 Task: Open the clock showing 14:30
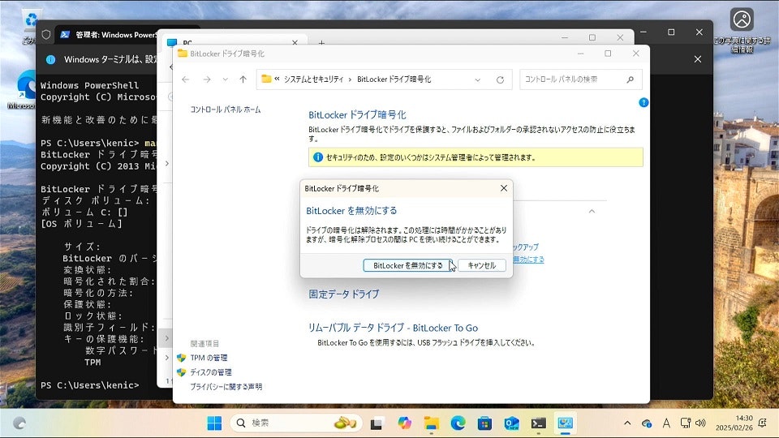(x=734, y=423)
